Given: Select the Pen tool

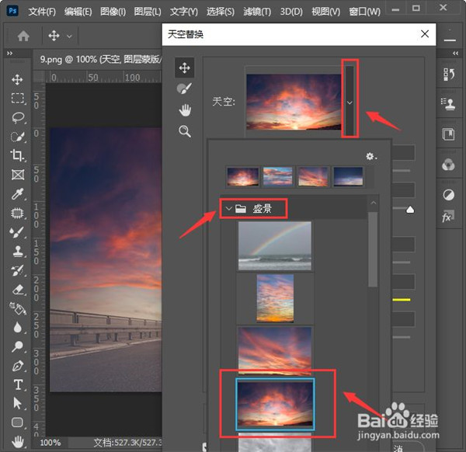Looking at the screenshot, I should (x=17, y=365).
